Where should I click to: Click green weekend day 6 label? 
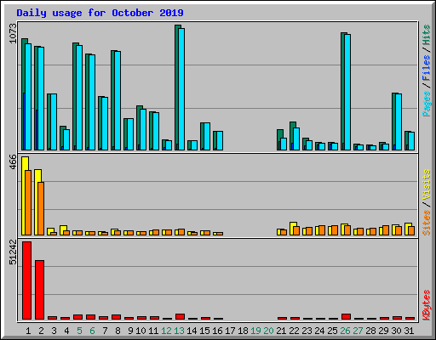[x=92, y=331]
